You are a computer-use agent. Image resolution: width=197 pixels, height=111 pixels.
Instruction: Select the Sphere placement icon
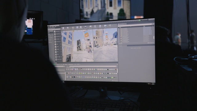point(55,47)
